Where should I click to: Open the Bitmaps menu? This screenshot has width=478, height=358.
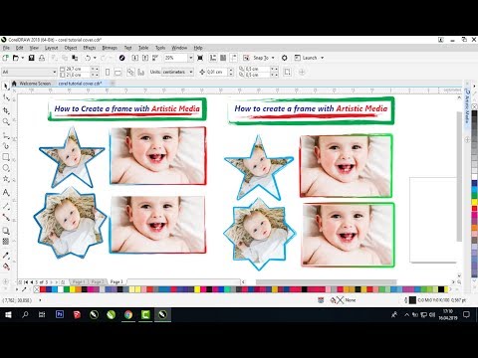tap(110, 48)
